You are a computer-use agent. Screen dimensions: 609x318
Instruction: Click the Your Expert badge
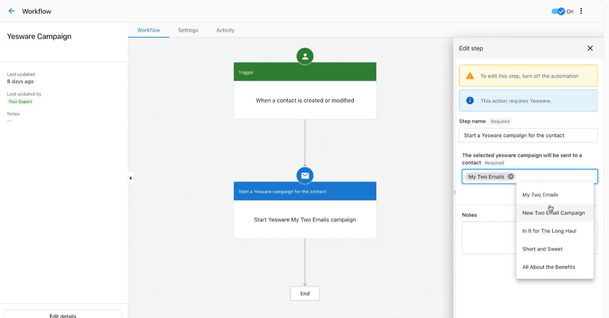pos(20,102)
